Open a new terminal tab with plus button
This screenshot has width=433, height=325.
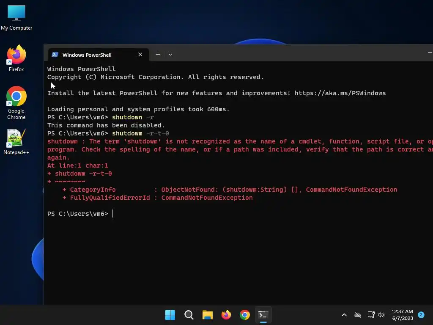tap(158, 55)
